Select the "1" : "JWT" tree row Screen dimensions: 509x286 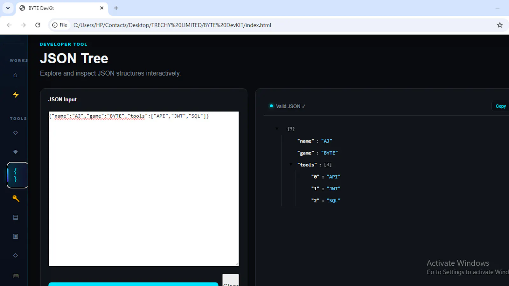pos(326,188)
